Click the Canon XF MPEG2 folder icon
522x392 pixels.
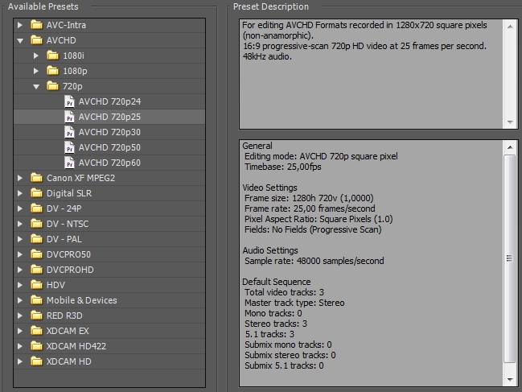pos(37,178)
